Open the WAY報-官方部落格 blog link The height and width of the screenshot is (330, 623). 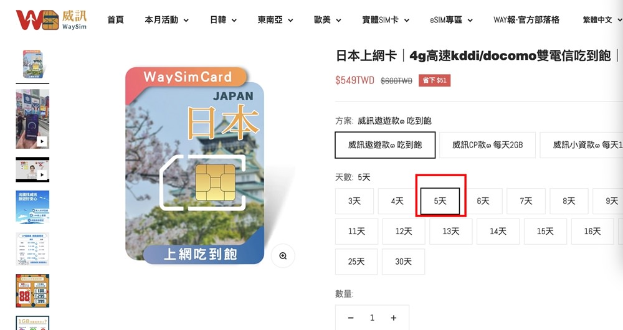tap(526, 20)
